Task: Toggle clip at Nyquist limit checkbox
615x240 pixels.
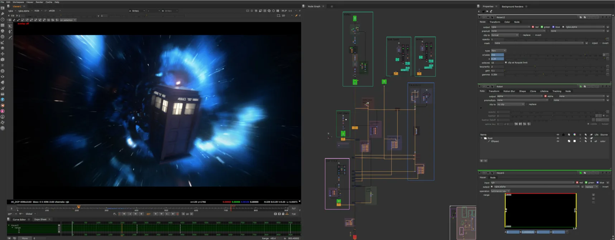Action: point(506,63)
